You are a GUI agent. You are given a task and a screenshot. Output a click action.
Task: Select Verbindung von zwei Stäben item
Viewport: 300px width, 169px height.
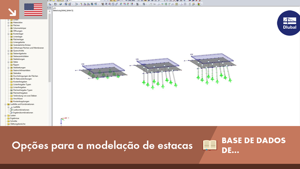pos(25,96)
